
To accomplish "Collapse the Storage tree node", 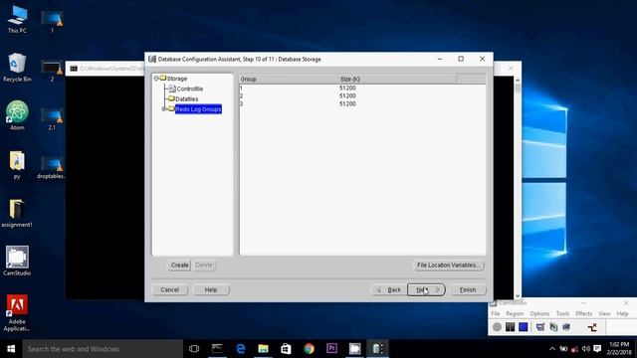I will [156, 79].
